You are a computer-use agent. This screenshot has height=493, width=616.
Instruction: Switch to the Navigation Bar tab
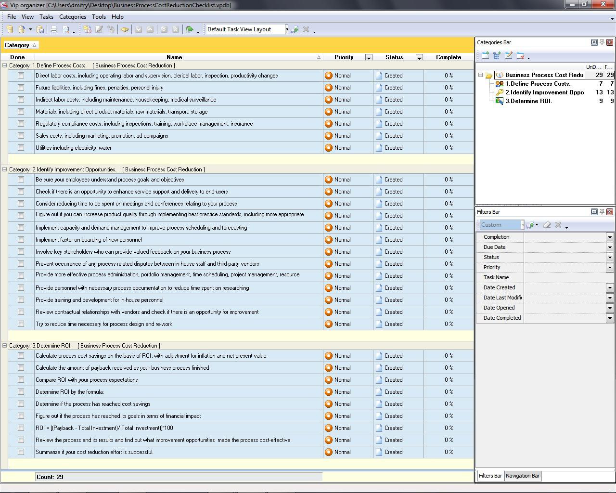coord(522,476)
